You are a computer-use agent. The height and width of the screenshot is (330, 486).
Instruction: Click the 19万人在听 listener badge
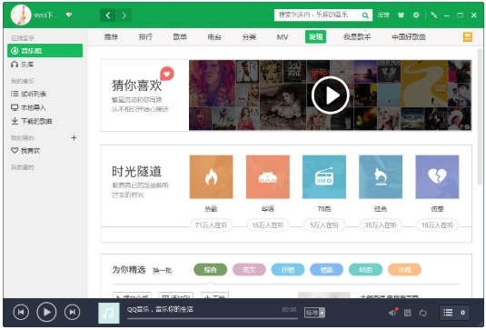pos(437,225)
